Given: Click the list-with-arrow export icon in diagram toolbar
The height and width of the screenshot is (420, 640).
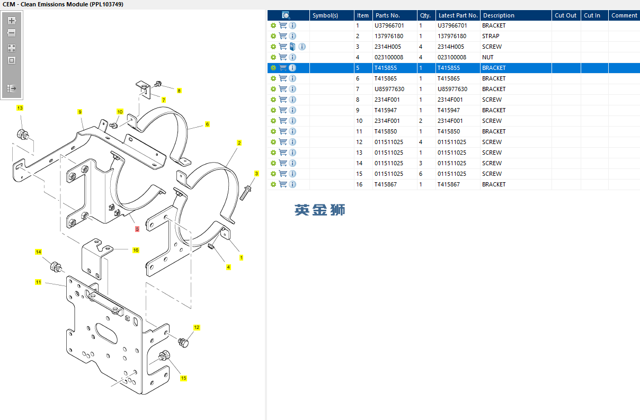Looking at the screenshot, I should coord(12,88).
